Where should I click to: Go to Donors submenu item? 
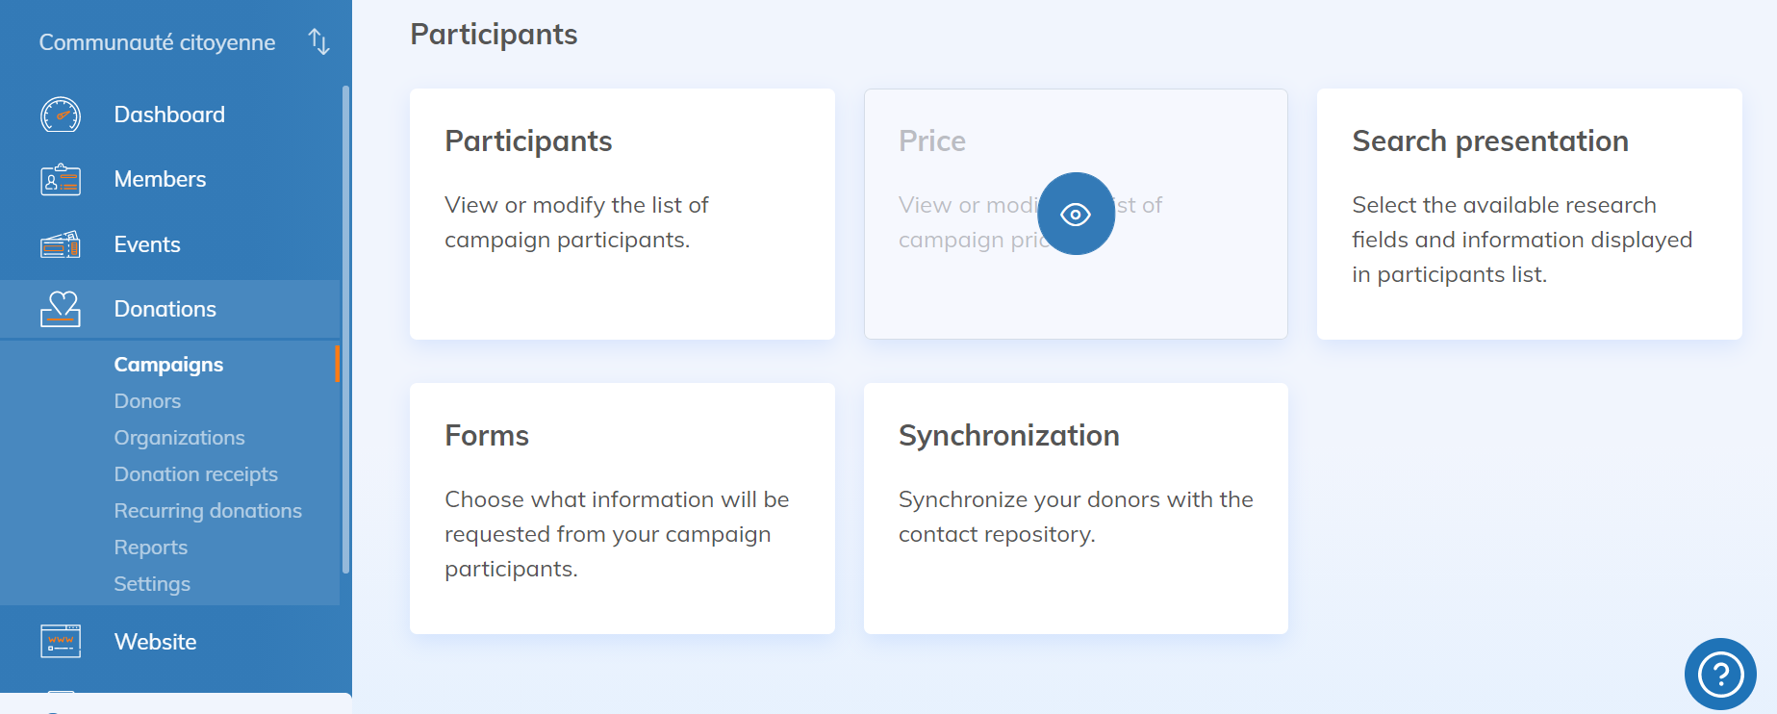click(x=147, y=401)
